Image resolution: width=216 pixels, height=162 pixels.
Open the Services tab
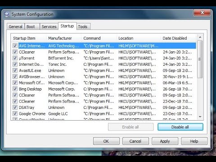click(x=49, y=27)
